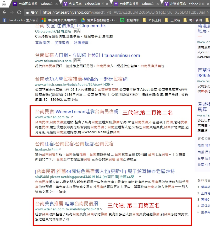Click the Ctrip.com.hk/台南酒店 URL
The width and height of the screenshot is (210, 229).
53,31
